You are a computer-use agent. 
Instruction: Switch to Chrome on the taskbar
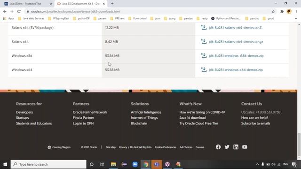tap(146, 164)
